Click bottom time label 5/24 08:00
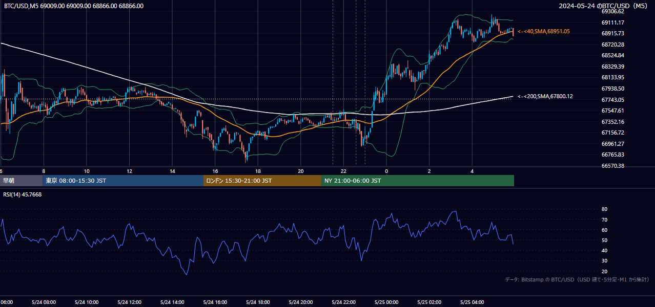This screenshot has width=655, height=307. [x=44, y=302]
